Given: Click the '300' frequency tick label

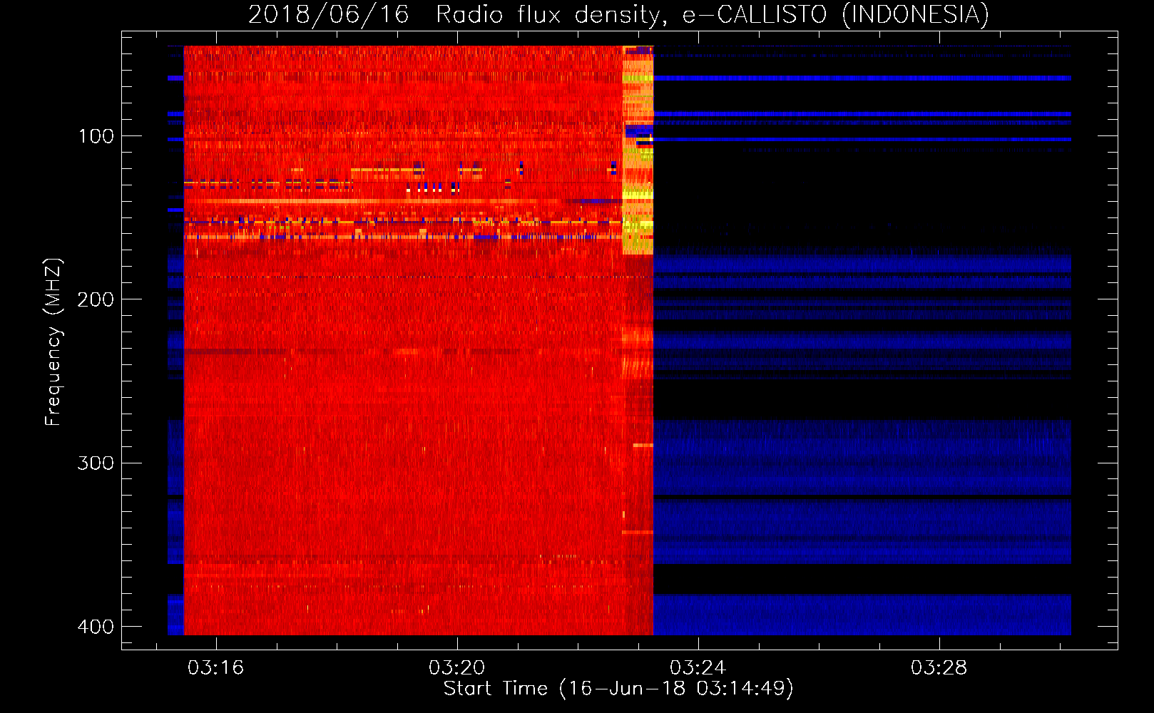Looking at the screenshot, I should (x=96, y=463).
